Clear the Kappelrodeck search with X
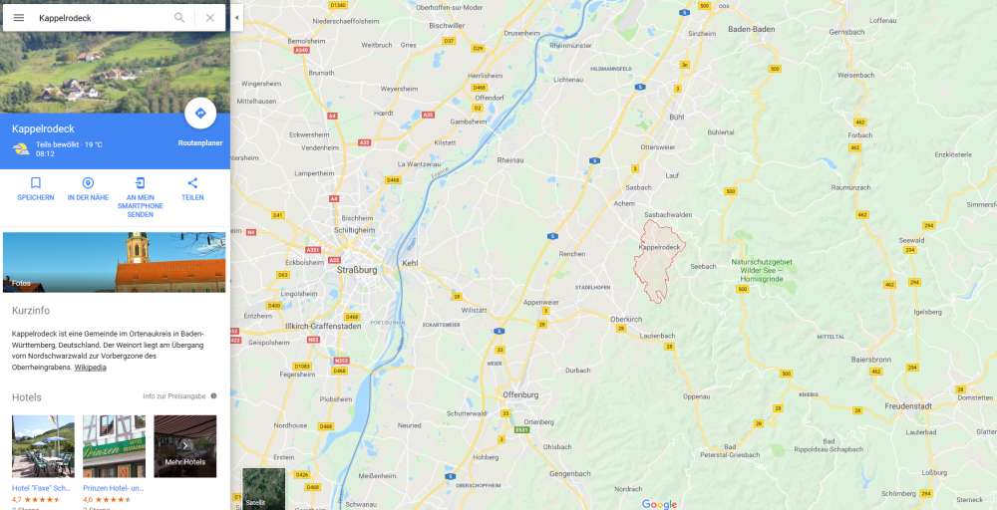This screenshot has width=997, height=510. (209, 18)
